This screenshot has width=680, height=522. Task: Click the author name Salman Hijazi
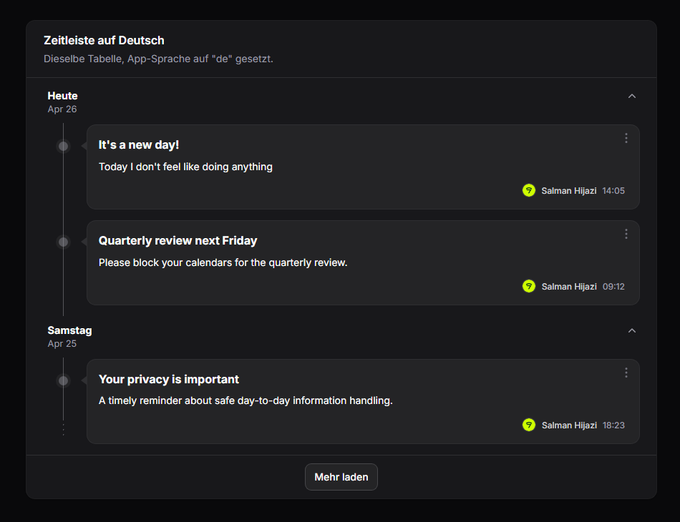[x=568, y=190]
